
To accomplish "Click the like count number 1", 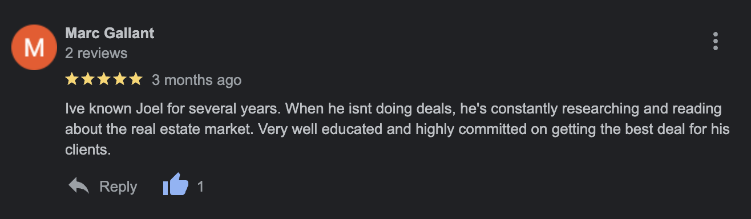I will (x=200, y=186).
